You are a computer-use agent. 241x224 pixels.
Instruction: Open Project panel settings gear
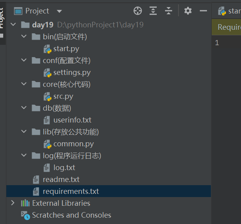(x=188, y=11)
